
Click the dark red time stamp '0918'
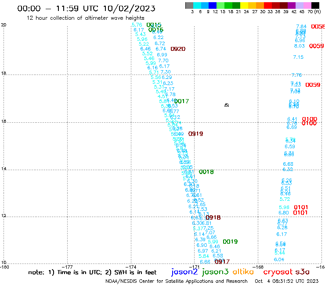[x=213, y=217]
